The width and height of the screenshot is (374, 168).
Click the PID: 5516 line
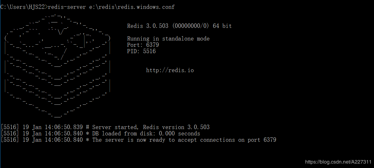click(x=141, y=51)
